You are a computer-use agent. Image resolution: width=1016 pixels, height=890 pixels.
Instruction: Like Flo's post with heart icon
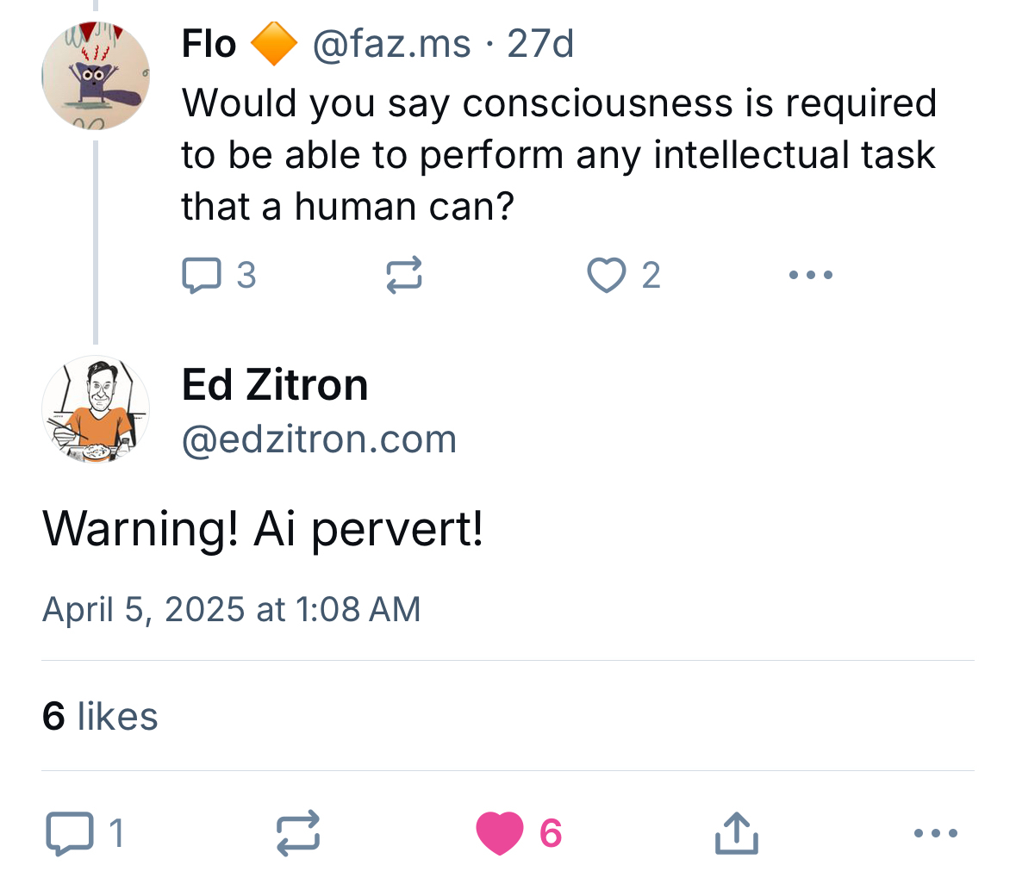click(x=607, y=275)
